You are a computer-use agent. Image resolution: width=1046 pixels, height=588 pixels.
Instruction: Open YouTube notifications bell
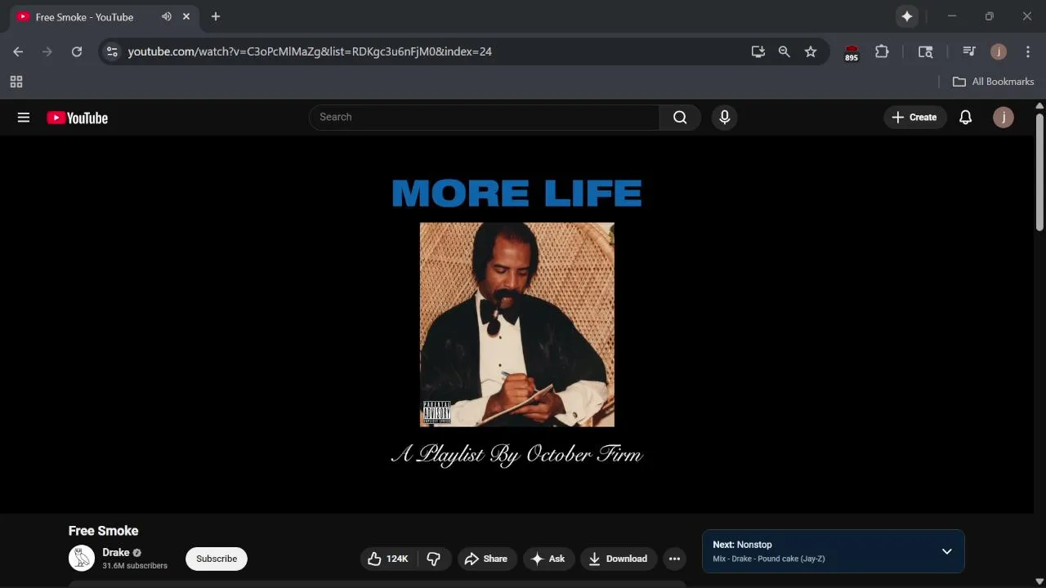(965, 118)
